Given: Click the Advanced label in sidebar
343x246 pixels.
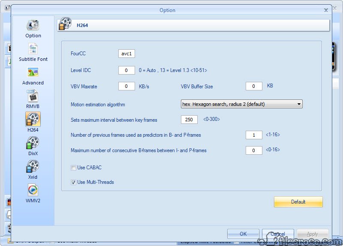Looking at the screenshot, I should pos(33,83).
